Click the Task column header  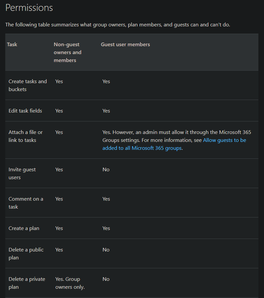[12, 44]
